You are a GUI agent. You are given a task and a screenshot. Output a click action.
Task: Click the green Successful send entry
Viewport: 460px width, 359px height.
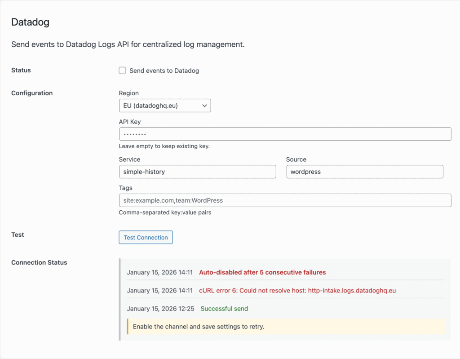pos(224,309)
